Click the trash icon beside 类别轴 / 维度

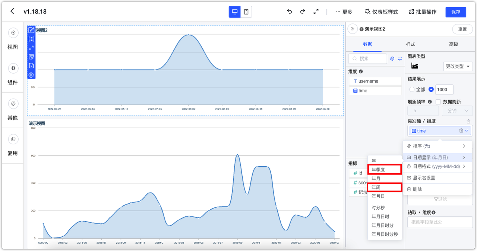tap(468, 121)
